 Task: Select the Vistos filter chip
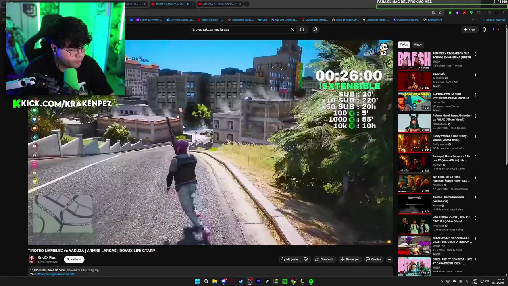pos(418,44)
